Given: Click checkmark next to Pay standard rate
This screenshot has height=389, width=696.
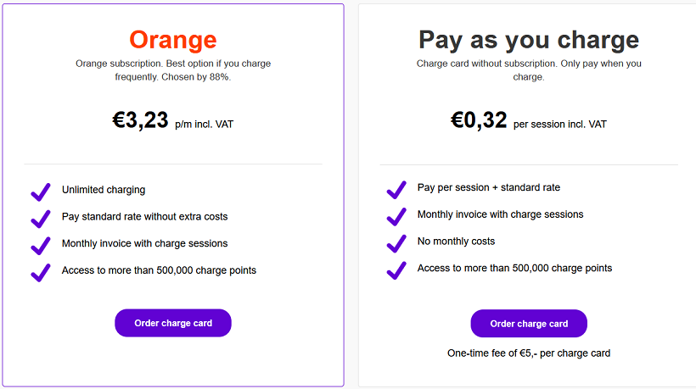Looking at the screenshot, I should (40, 219).
